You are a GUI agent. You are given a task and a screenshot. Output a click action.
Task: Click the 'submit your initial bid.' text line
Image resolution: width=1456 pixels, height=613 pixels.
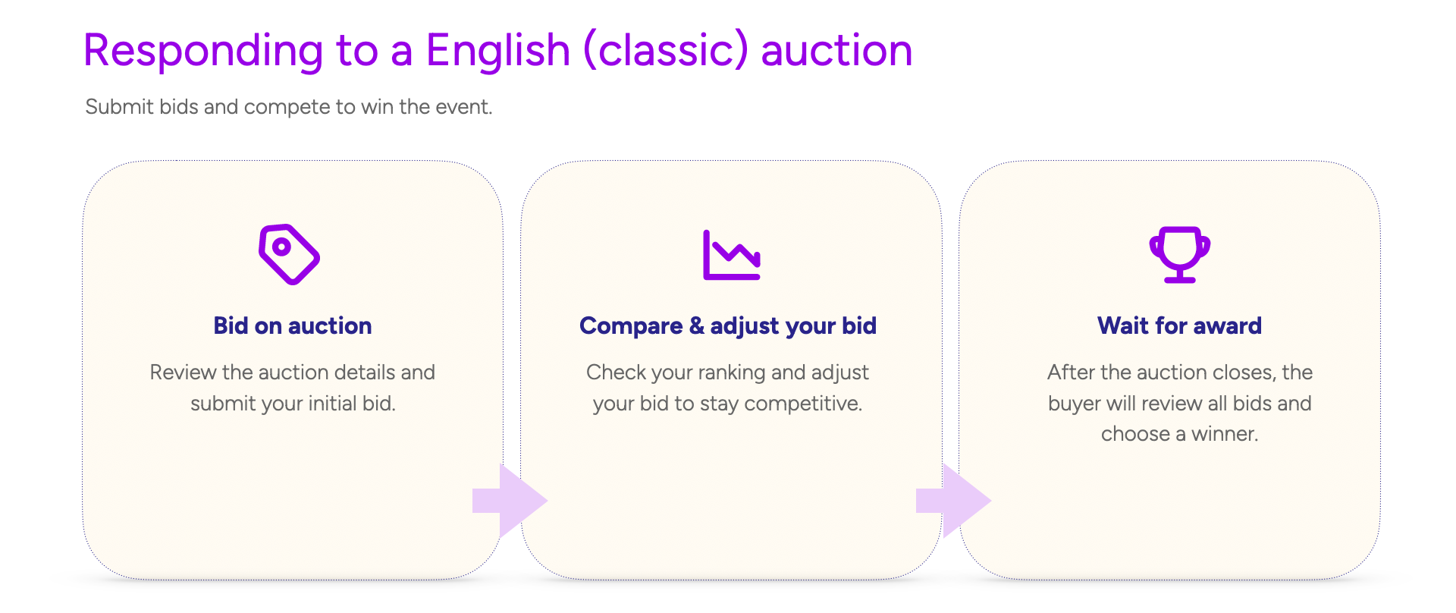293,404
